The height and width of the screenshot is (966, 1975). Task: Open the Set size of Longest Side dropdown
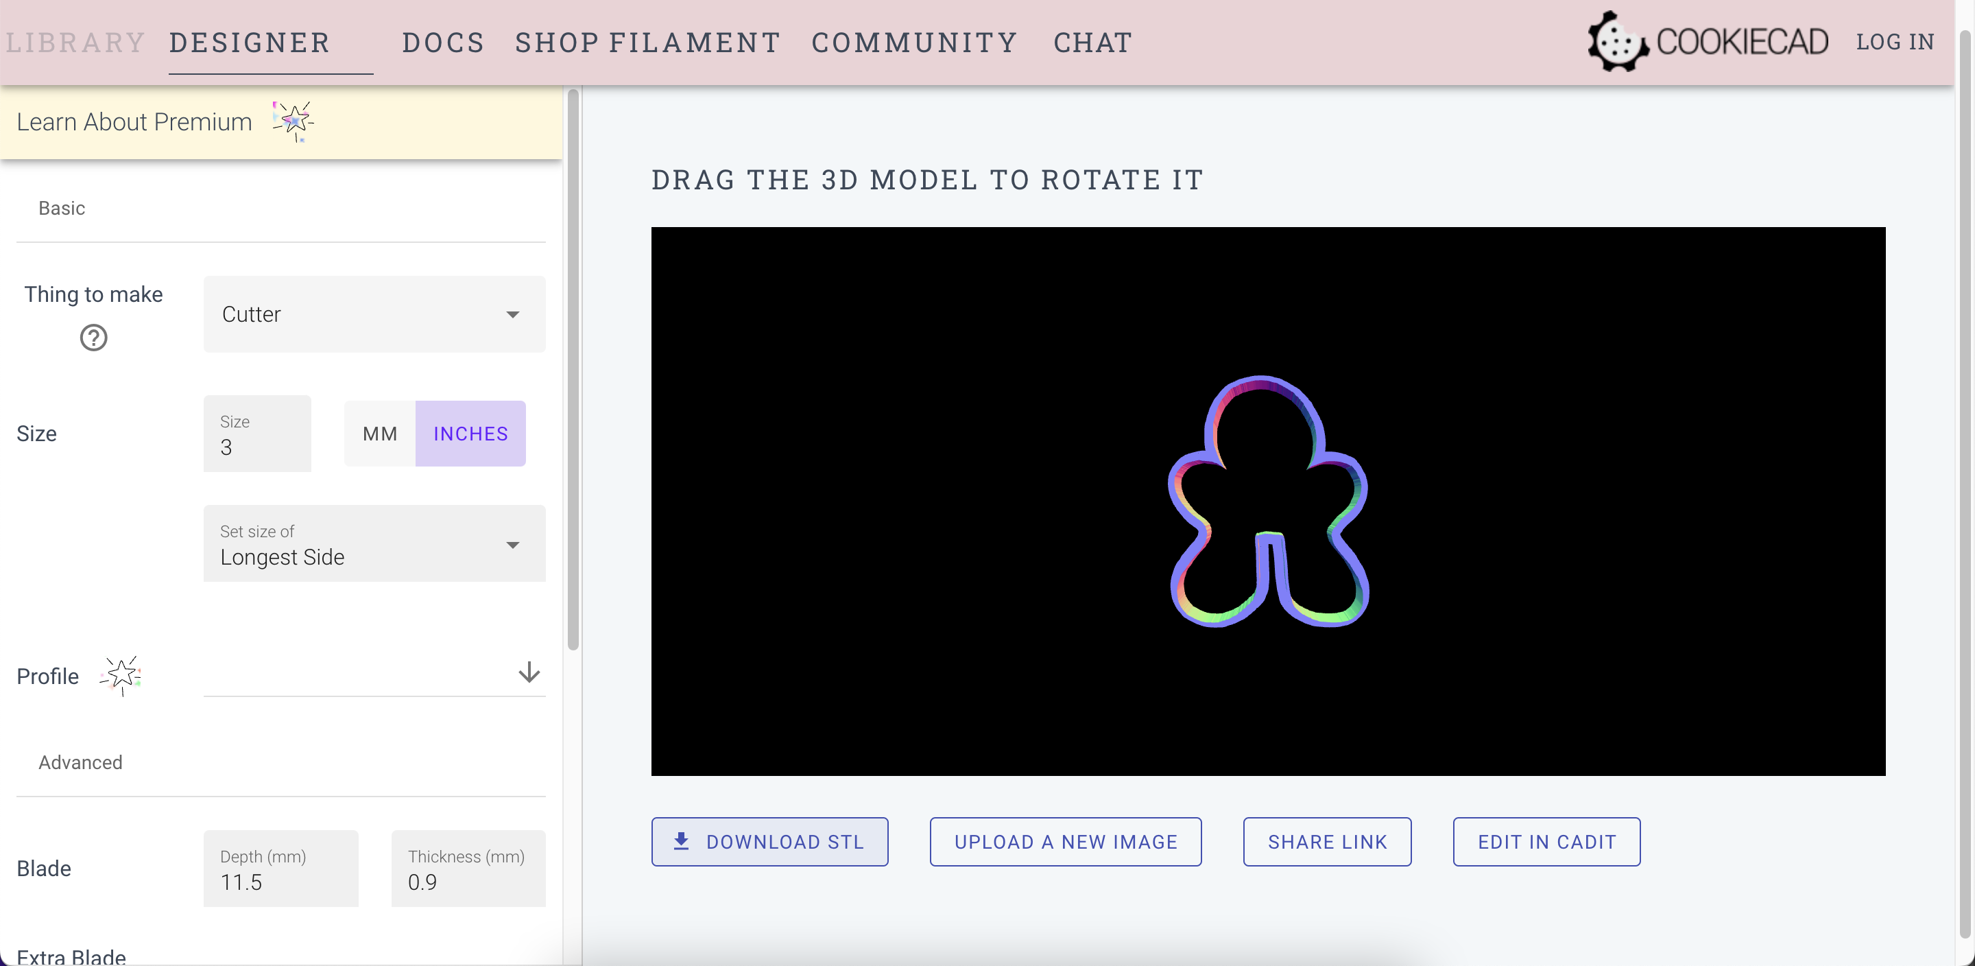(374, 544)
